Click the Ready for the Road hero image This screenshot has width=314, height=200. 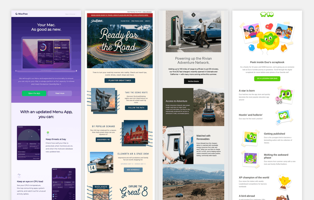point(120,47)
